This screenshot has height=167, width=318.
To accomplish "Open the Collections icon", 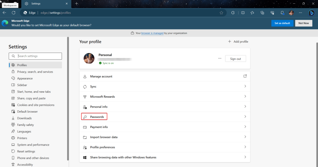I will point(262,13).
